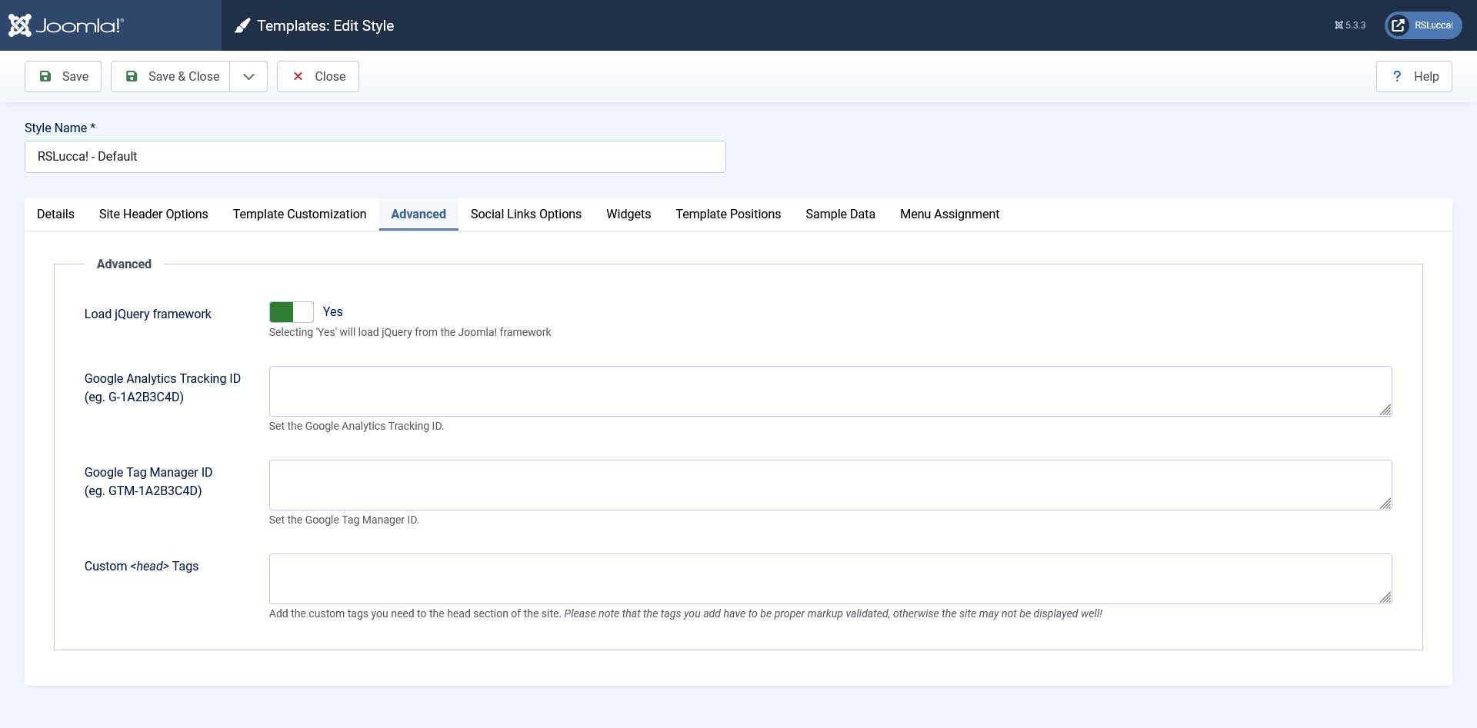1477x728 pixels.
Task: Click Save & Close button
Action: coord(171,77)
